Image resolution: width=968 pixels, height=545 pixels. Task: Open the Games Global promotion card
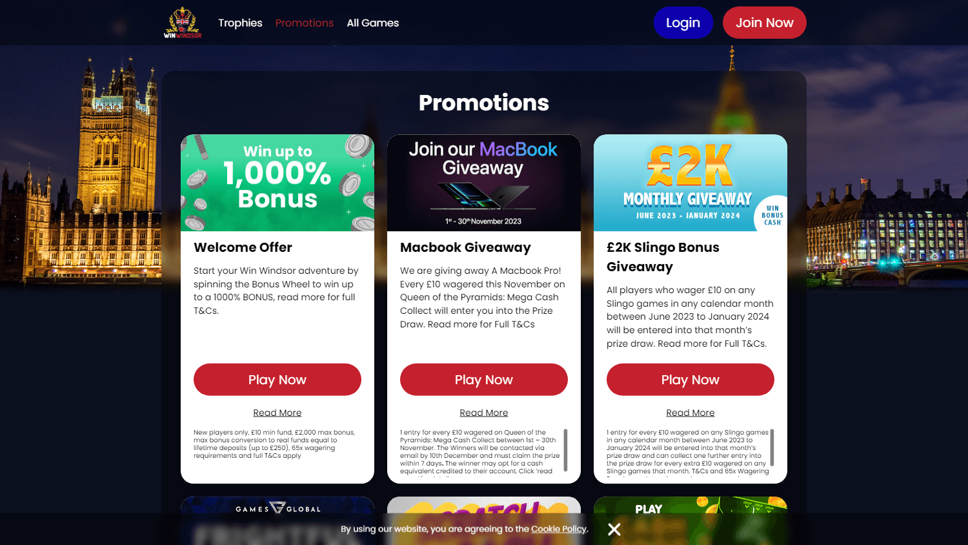click(x=277, y=520)
